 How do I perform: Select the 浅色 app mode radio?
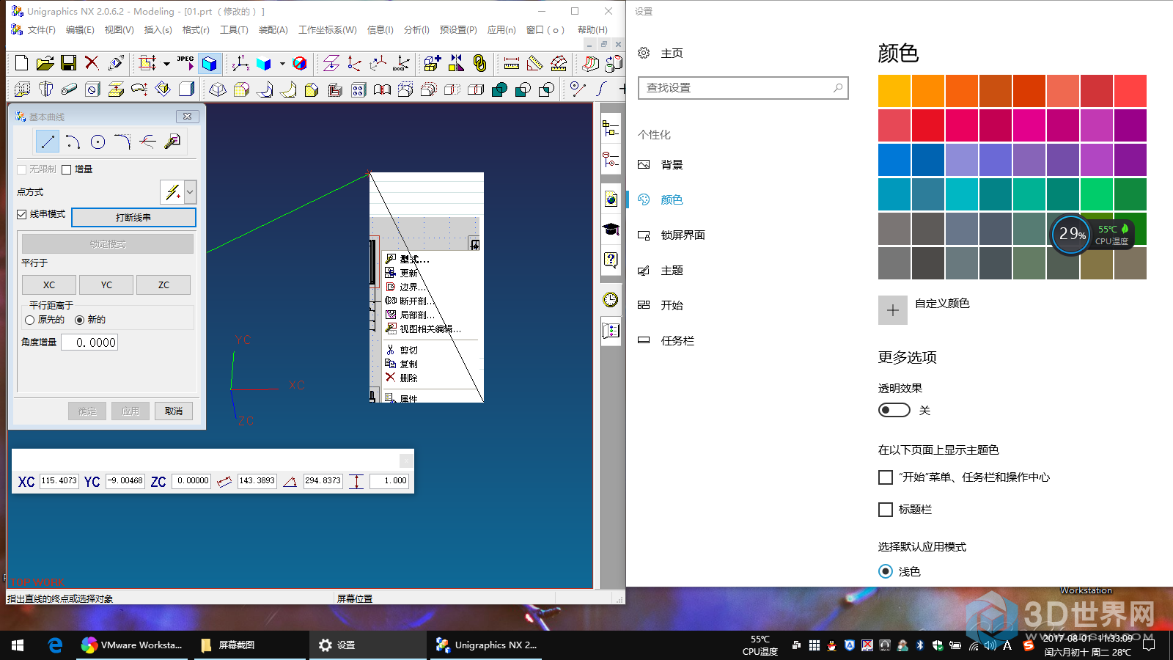click(x=886, y=571)
